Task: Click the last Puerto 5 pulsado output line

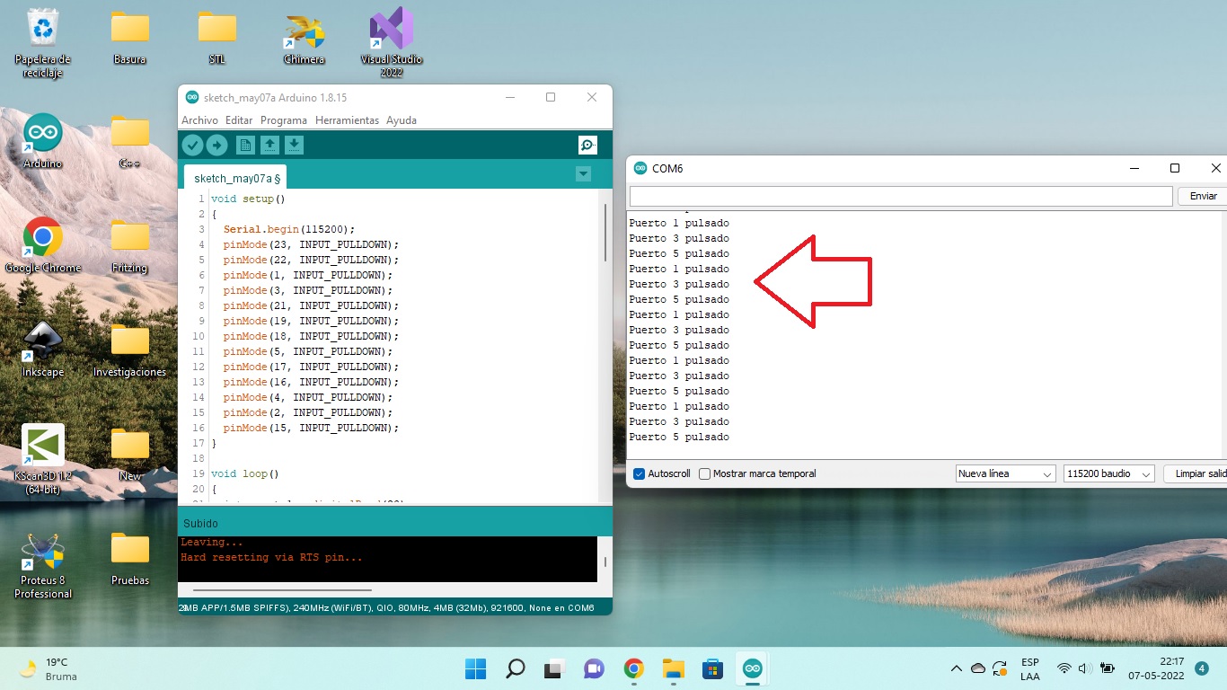Action: (679, 437)
